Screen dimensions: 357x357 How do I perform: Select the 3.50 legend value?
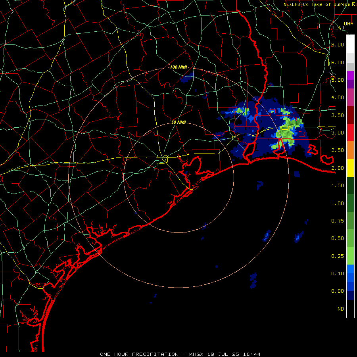tap(338, 115)
